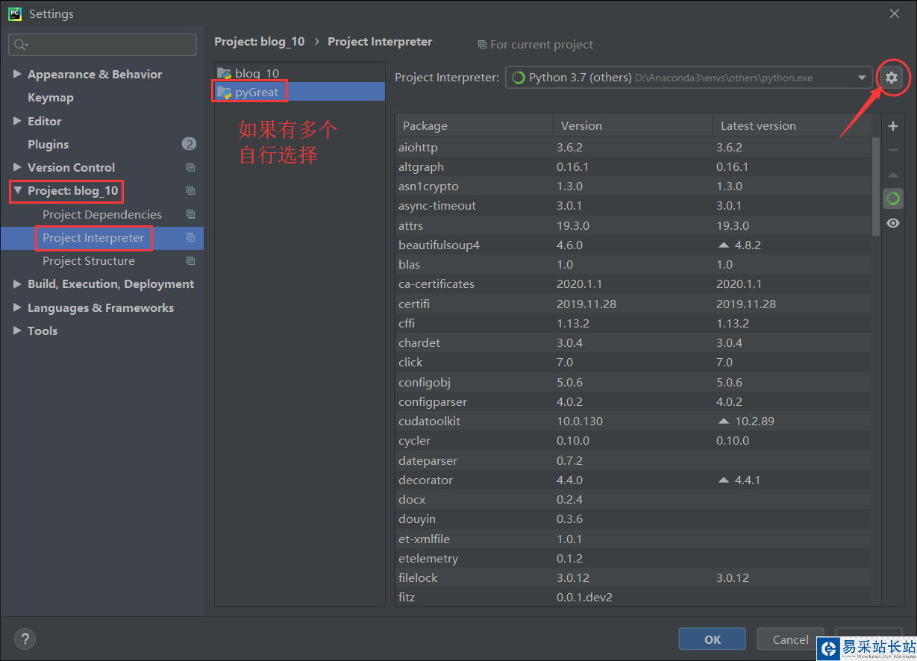Select the blog_10 project in list
This screenshot has width=917, height=661.
(x=300, y=73)
